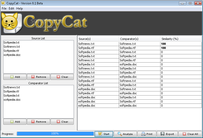Click the magnifying glass icon on Analyze
Image resolution: width=203 pixels, height=138 pixels.
pos(120,134)
